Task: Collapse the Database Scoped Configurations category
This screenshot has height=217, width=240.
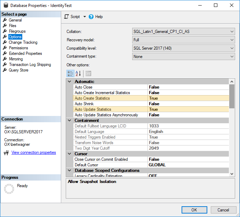Action: pos(70,170)
